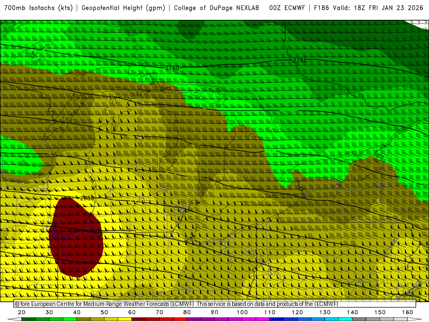Viewport: 429px width, 322px height.
Task: Pick the bright yellow 55–60 kt legend swatch
Action: [x=125, y=319]
